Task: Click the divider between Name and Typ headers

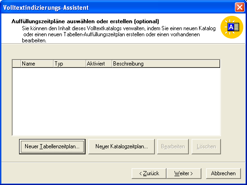Action: click(x=53, y=64)
